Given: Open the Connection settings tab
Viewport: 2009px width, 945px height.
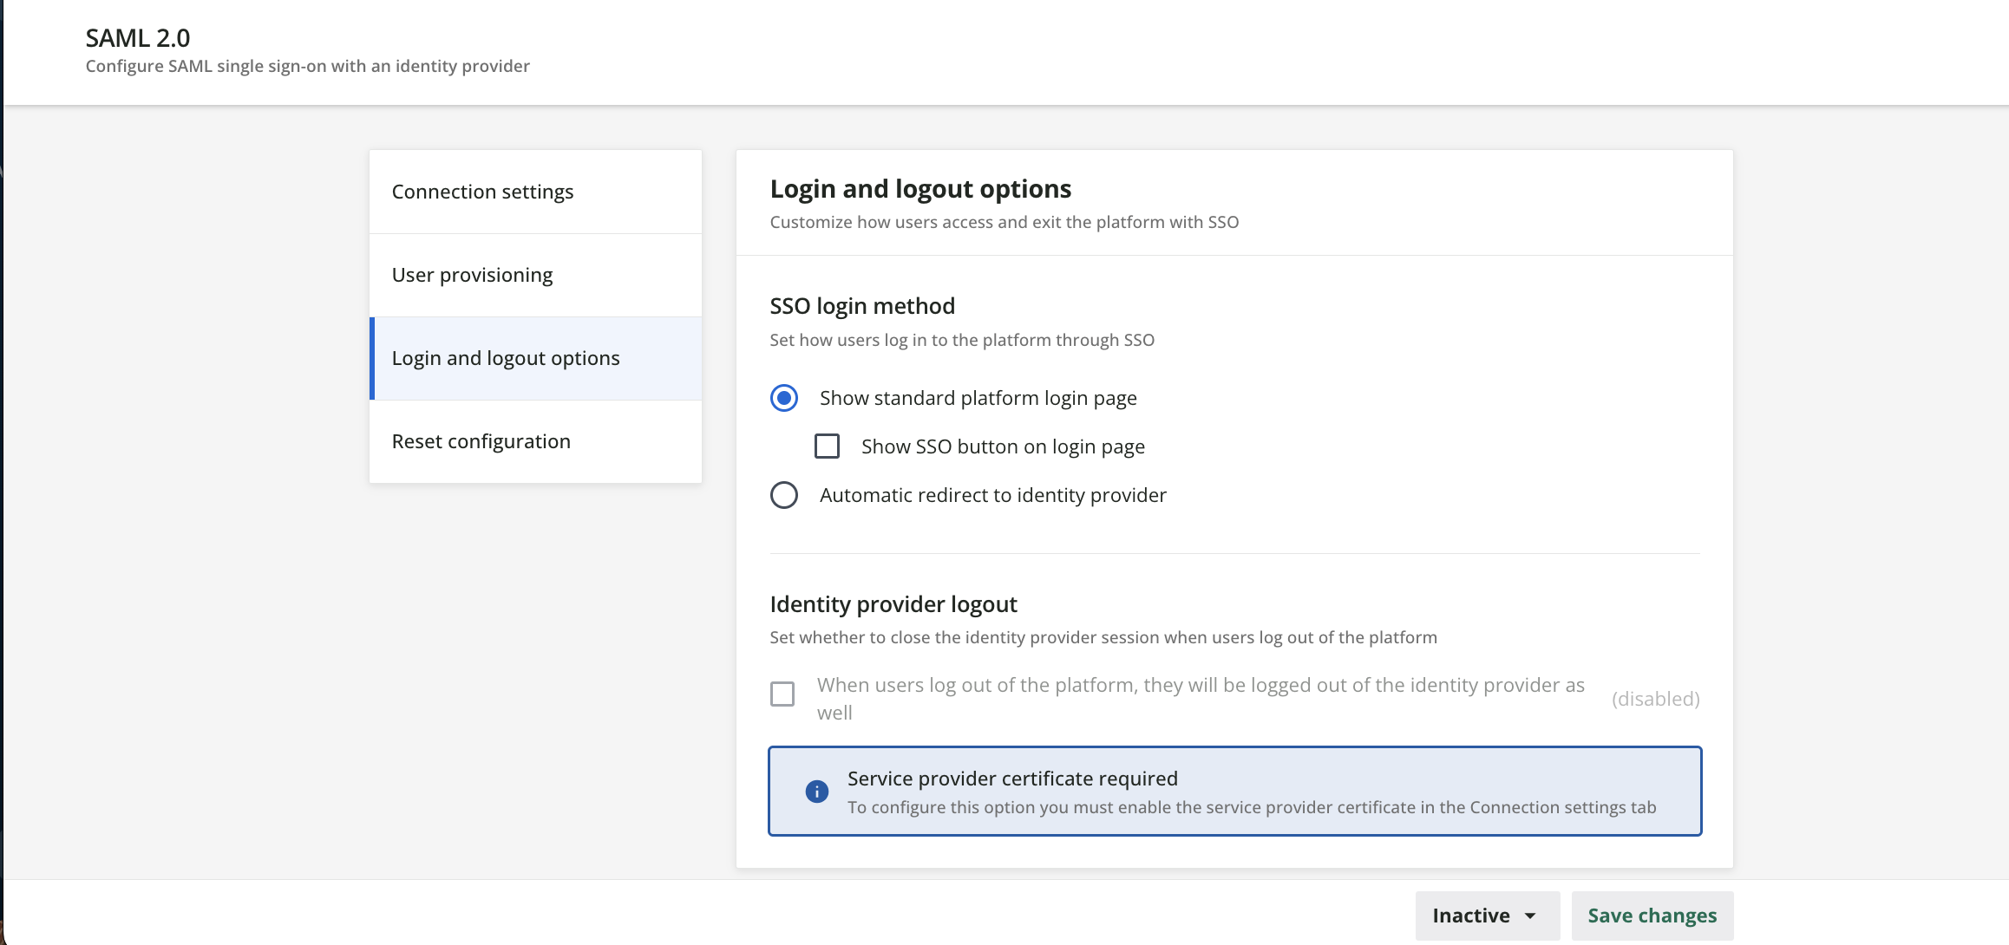Looking at the screenshot, I should click(482, 192).
